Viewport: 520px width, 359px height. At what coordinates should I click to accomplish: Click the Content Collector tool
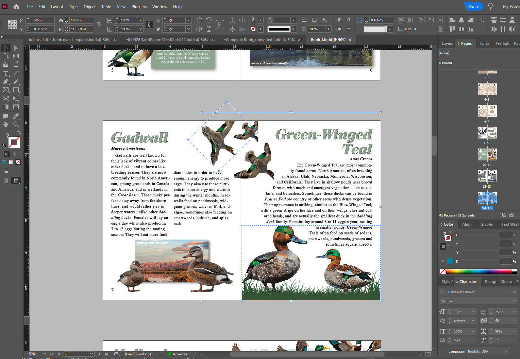[x=6, y=64]
